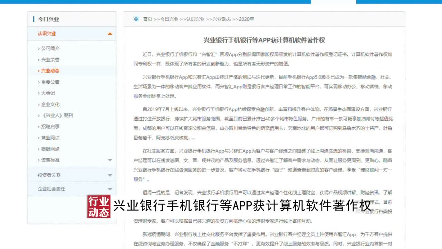Click the 今日兴业 sidebar header
Screen dimensions: 442x249
(48, 19)
